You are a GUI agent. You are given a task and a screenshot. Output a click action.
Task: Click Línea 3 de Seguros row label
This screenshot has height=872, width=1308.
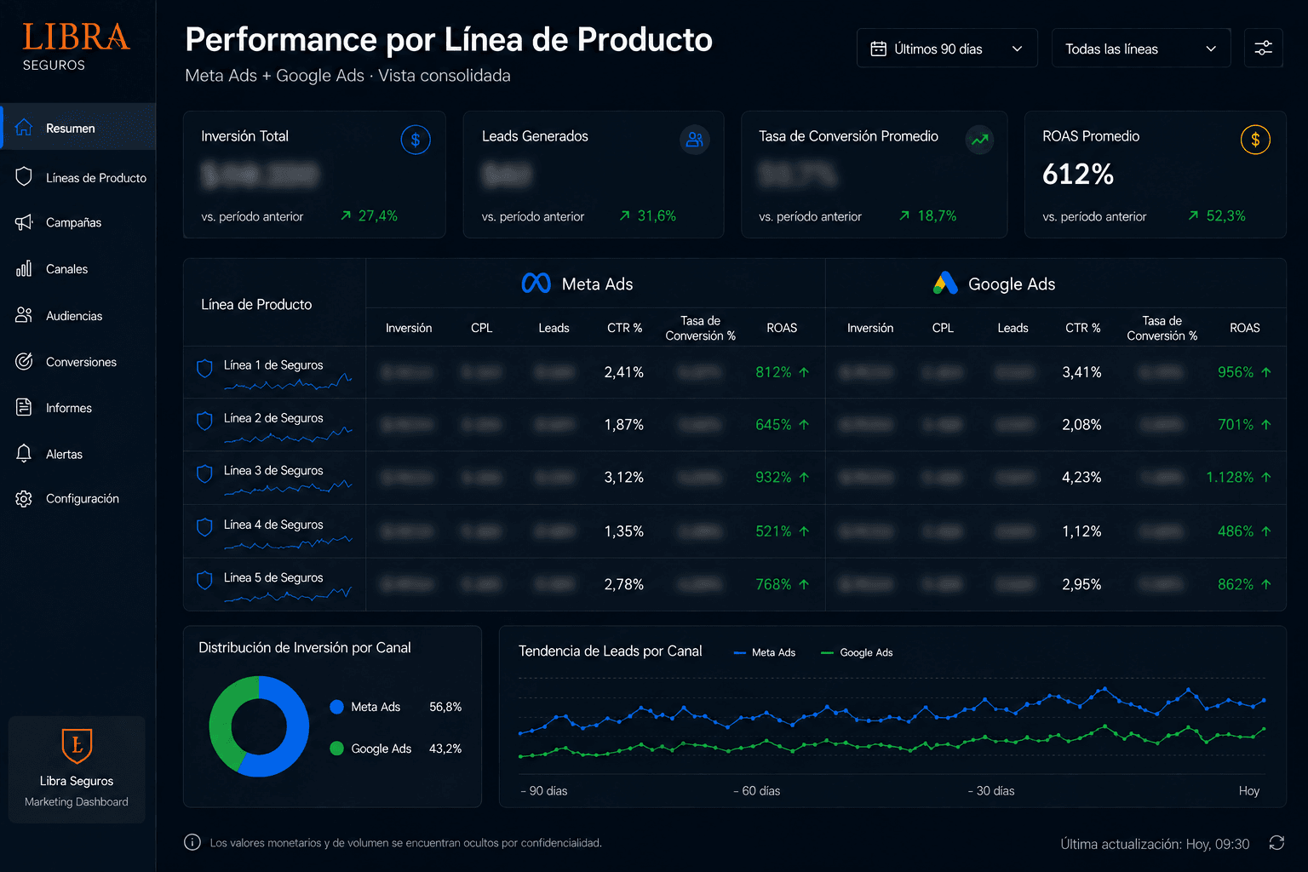click(x=273, y=470)
